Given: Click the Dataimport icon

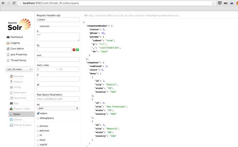Looking at the screenshot, I should (11, 93).
